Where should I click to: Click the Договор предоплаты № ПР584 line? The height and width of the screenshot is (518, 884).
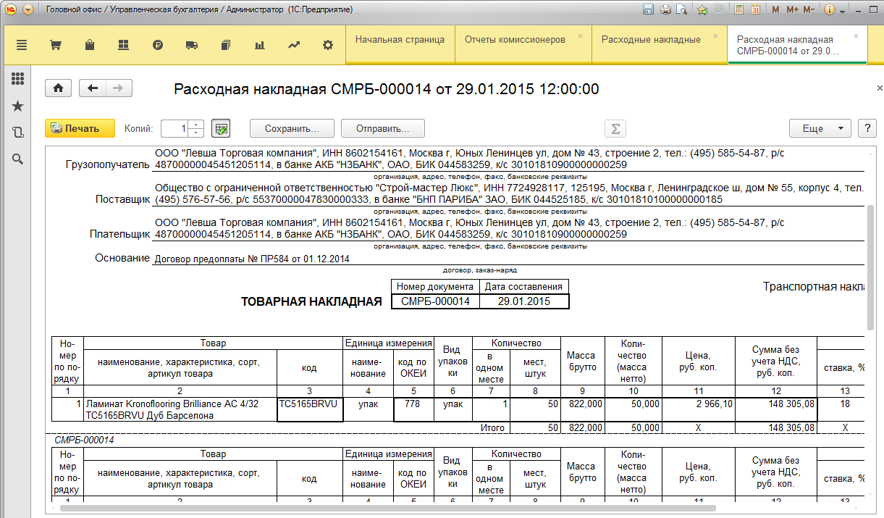pyautogui.click(x=252, y=259)
